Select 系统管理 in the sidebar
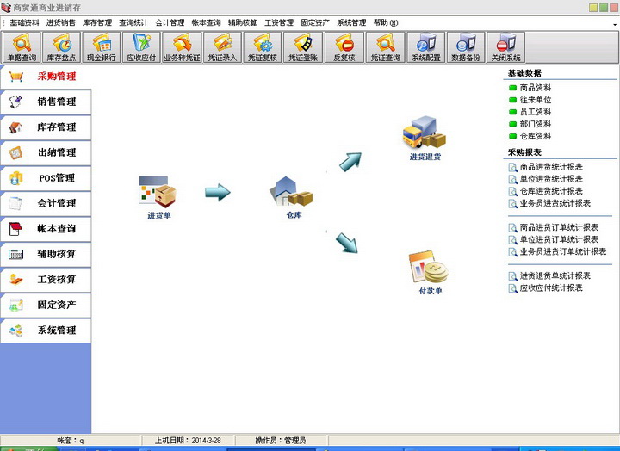Viewport: 620px width, 451px height. click(x=46, y=330)
